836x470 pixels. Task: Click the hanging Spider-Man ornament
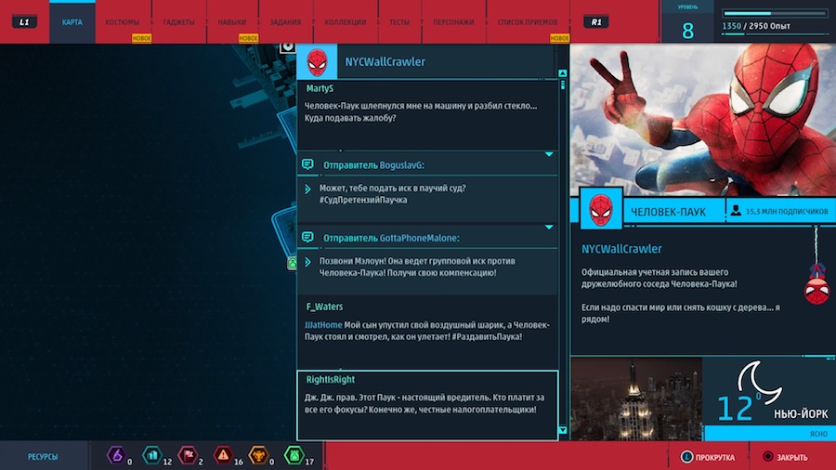point(816,283)
